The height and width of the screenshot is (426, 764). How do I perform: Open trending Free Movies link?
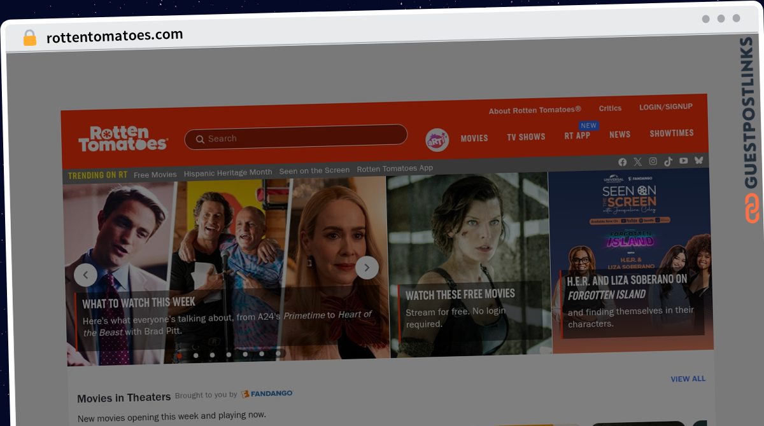[x=155, y=174]
